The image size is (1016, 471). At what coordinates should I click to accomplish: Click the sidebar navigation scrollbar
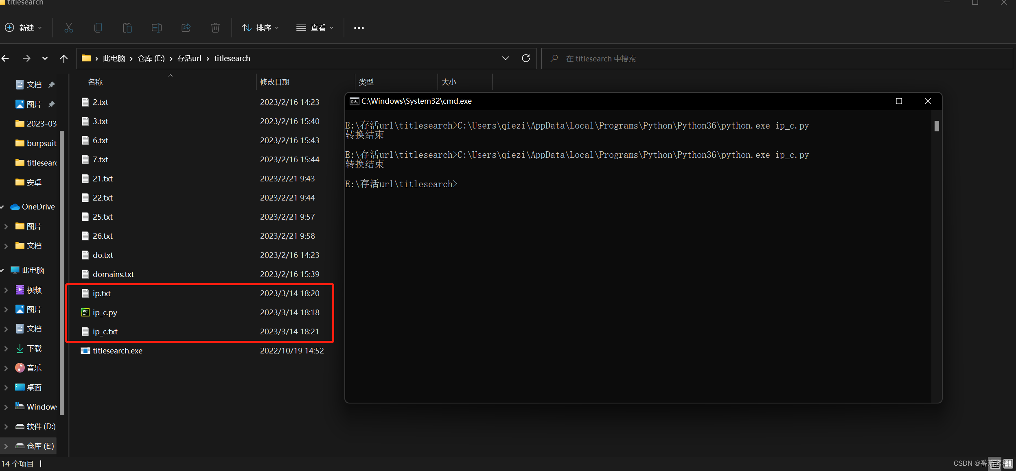point(62,273)
